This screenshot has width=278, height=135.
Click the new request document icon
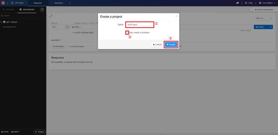[x=42, y=10]
